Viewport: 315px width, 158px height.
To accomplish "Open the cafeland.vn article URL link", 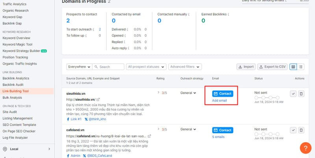I will click(106, 136).
